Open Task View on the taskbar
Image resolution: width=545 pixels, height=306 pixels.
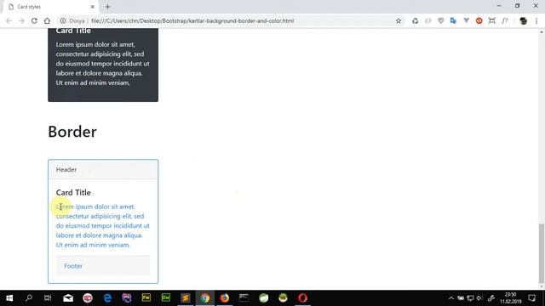point(48,298)
